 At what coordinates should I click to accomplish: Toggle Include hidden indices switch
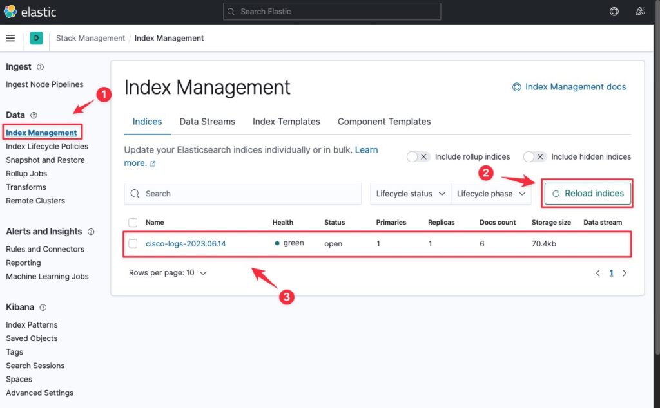534,157
